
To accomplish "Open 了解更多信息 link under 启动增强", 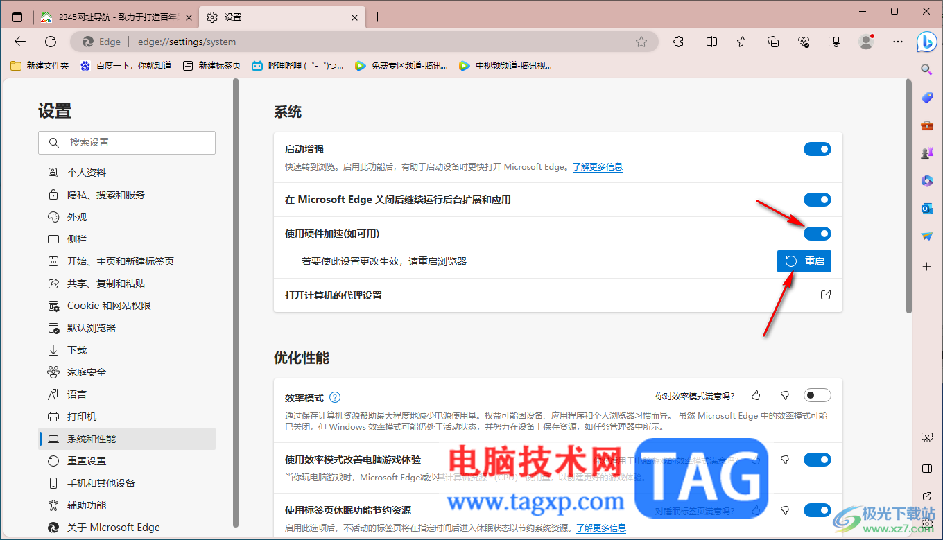I will point(597,167).
